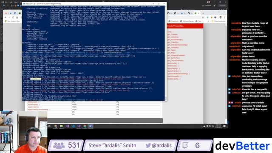Click the 'youtube.com/c/ardalis' chat message
The width and height of the screenshot is (272, 153).
tap(253, 103)
